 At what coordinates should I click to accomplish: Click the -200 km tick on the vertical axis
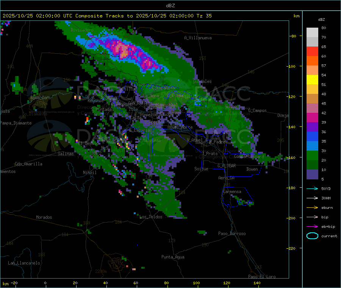tap(292, 218)
